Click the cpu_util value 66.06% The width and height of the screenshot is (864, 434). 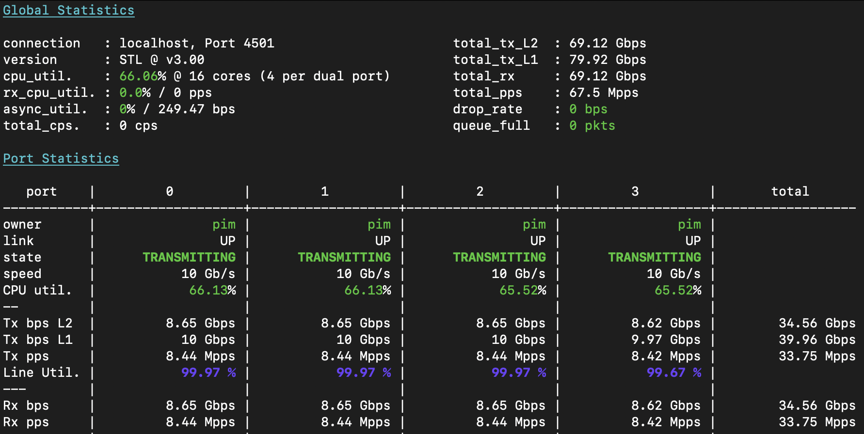click(x=142, y=76)
